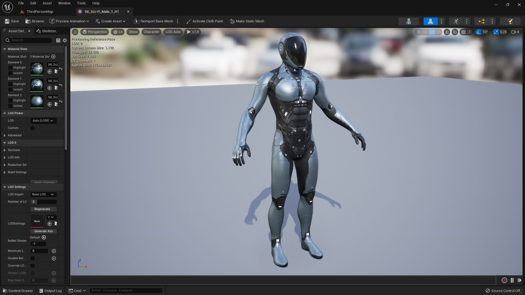Open the File menu
Image resolution: width=525 pixels, height=295 pixels.
pos(21,3)
